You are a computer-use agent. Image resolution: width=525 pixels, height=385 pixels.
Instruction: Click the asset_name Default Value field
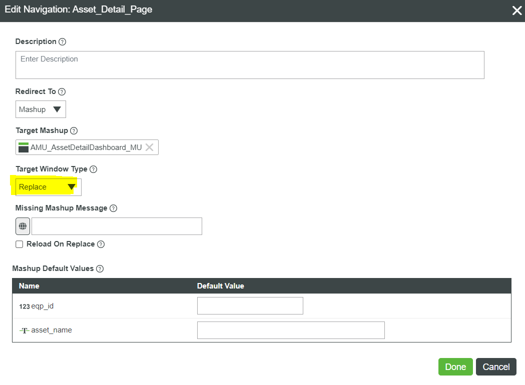(x=290, y=330)
